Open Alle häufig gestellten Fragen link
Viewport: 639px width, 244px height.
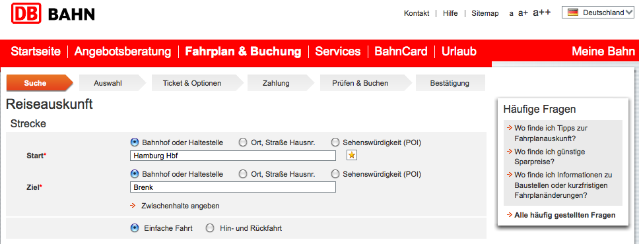pos(565,215)
